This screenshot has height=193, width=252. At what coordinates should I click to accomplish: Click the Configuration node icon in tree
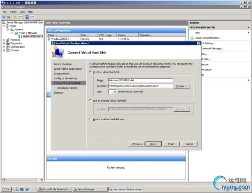(8, 47)
